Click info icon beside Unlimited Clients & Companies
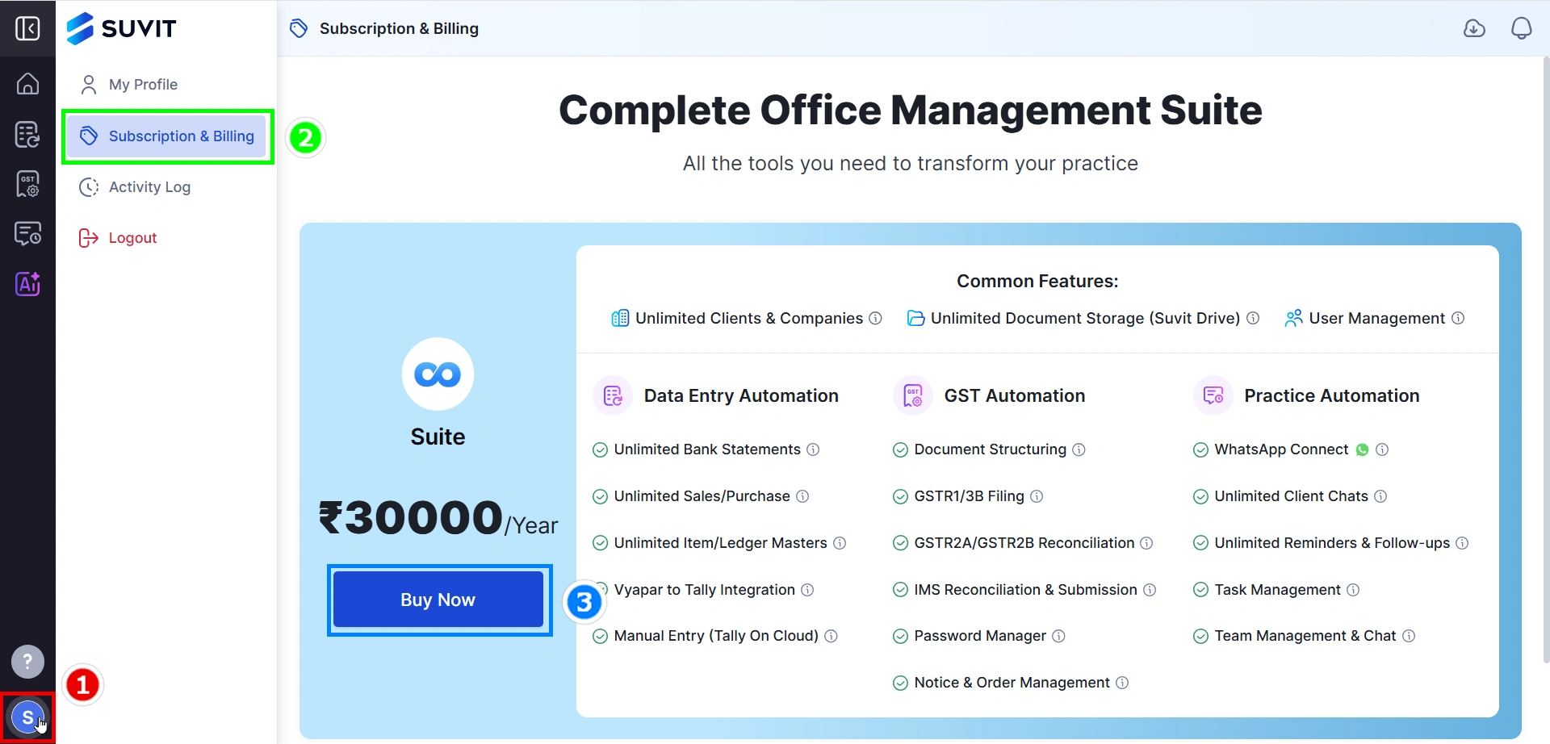The width and height of the screenshot is (1550, 744). (x=875, y=318)
